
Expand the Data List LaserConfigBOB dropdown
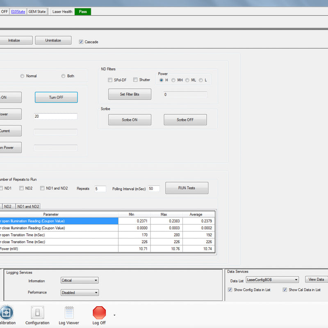coord(272,280)
